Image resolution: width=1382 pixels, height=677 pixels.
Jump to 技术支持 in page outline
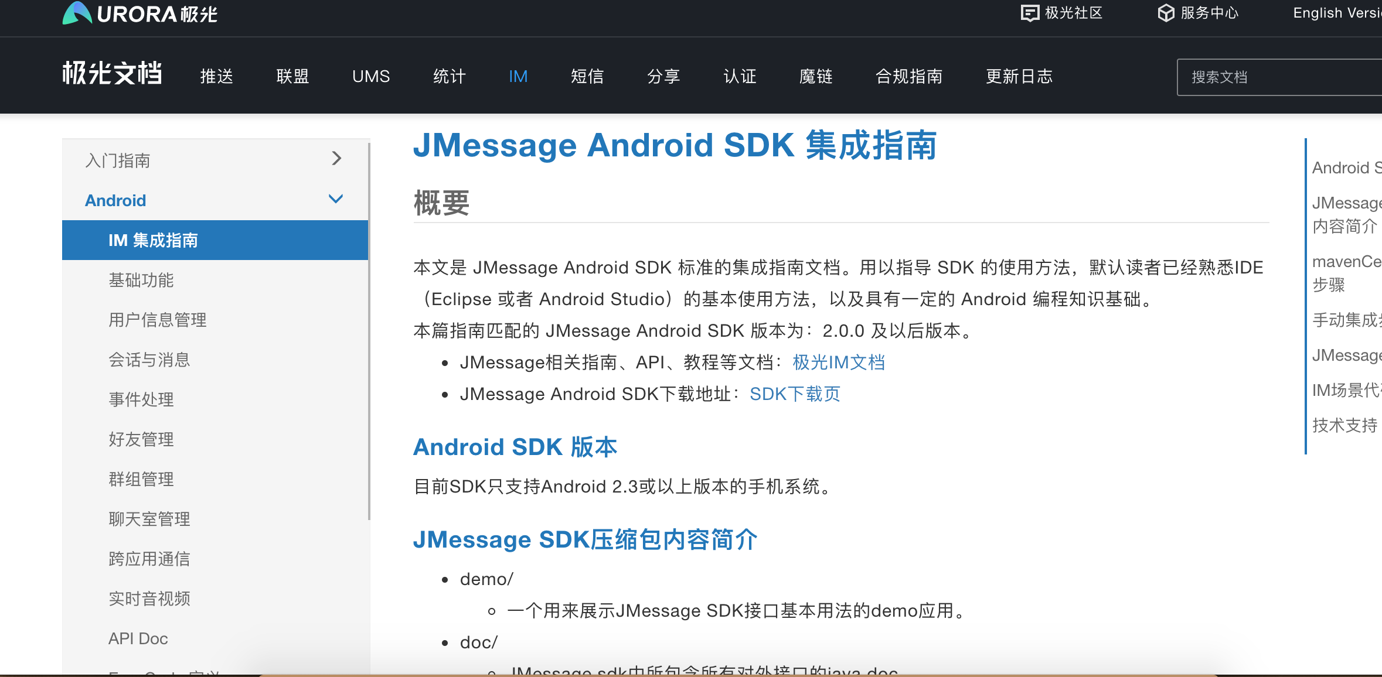[1344, 425]
